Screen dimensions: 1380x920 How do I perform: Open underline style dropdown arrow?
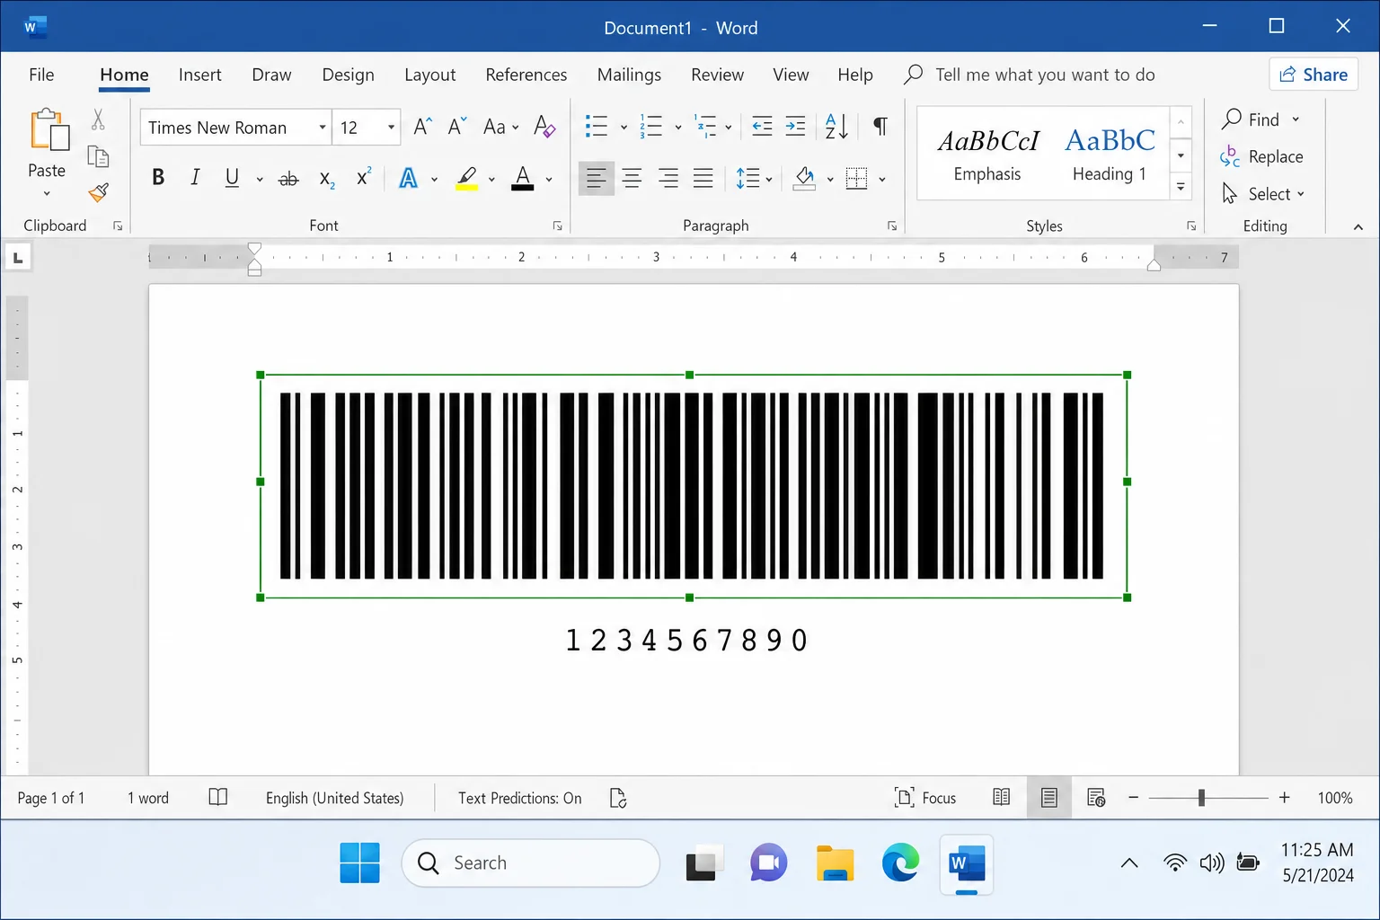coord(260,179)
